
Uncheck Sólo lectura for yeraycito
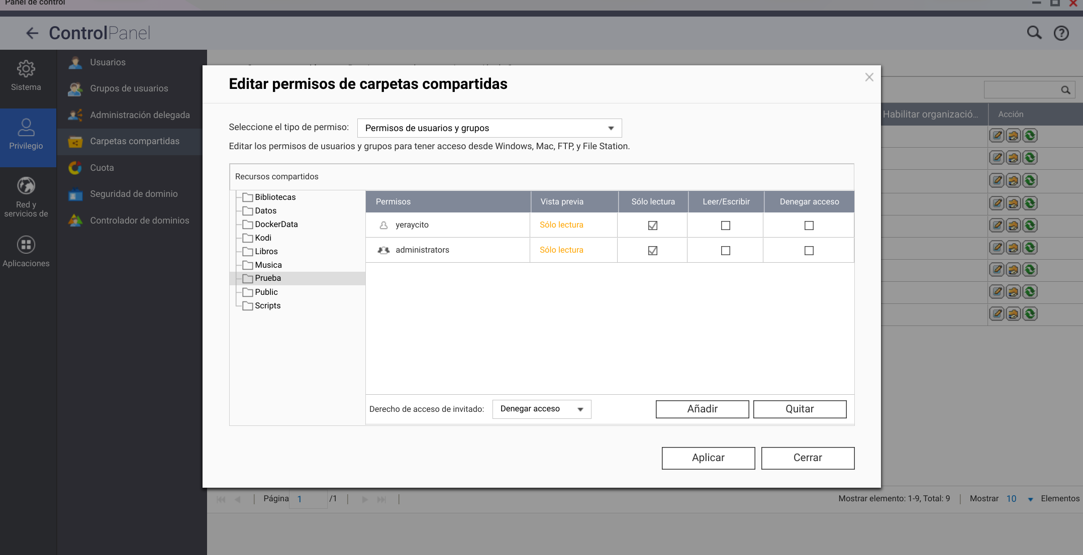pos(652,226)
